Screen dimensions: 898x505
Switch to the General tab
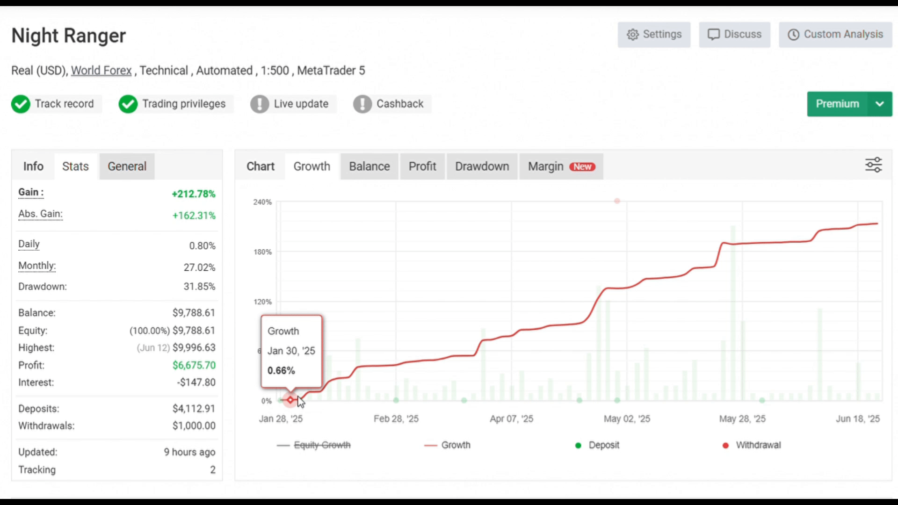tap(127, 166)
